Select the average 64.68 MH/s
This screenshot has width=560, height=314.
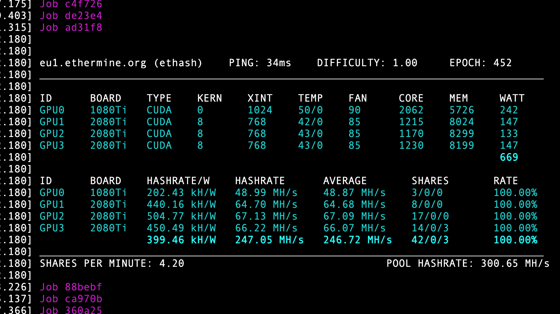tap(355, 205)
